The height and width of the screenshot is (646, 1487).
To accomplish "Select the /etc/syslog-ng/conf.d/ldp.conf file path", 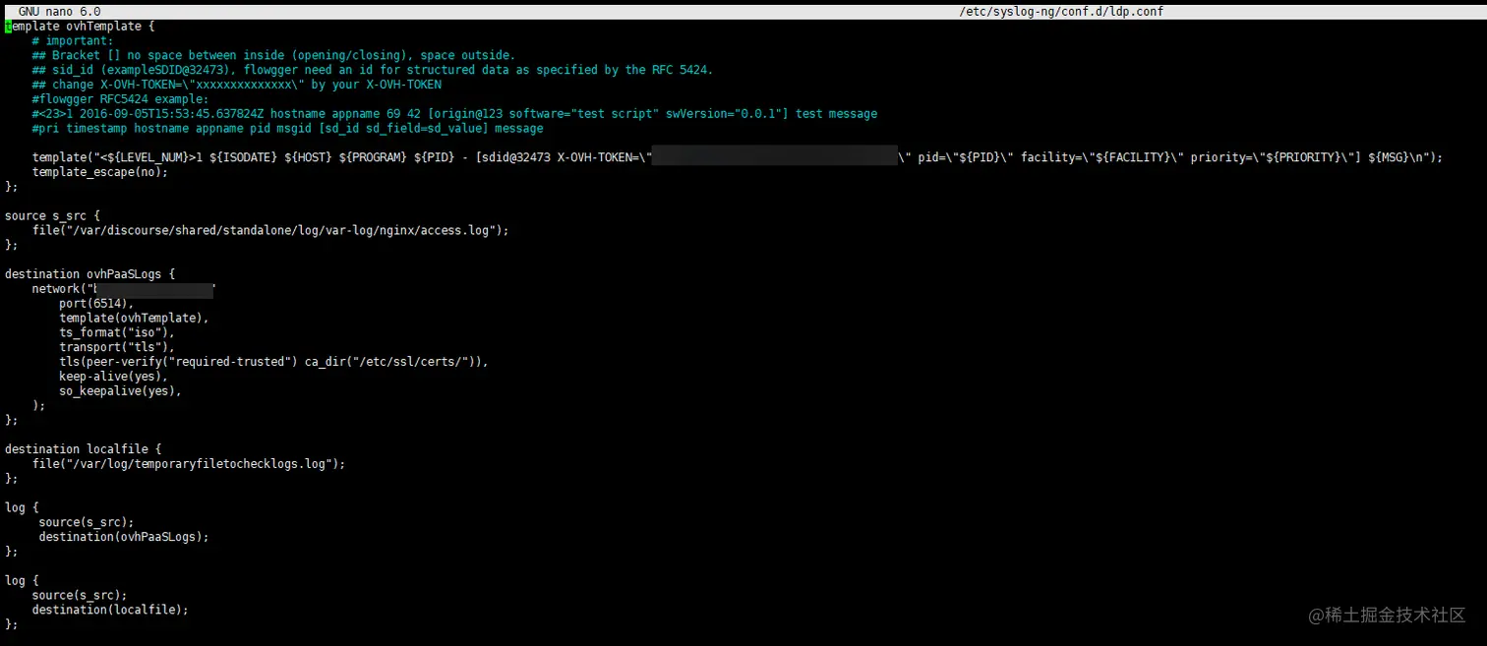I will 1061,11.
